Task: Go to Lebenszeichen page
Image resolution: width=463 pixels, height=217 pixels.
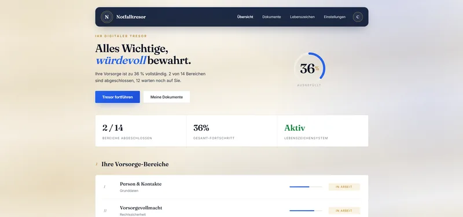Action: coord(302,17)
